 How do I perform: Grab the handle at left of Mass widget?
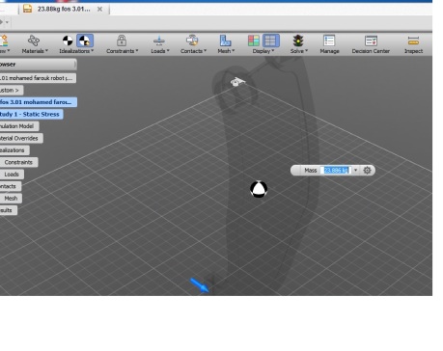[295, 170]
